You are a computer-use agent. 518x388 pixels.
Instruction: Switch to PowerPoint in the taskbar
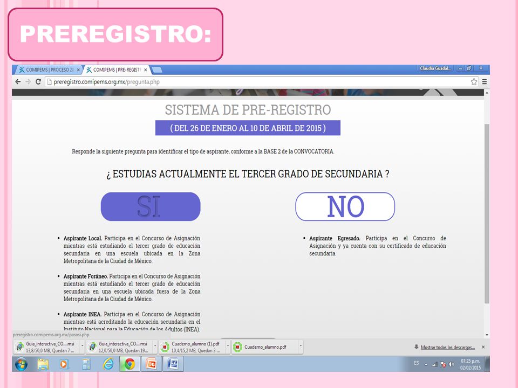click(151, 364)
